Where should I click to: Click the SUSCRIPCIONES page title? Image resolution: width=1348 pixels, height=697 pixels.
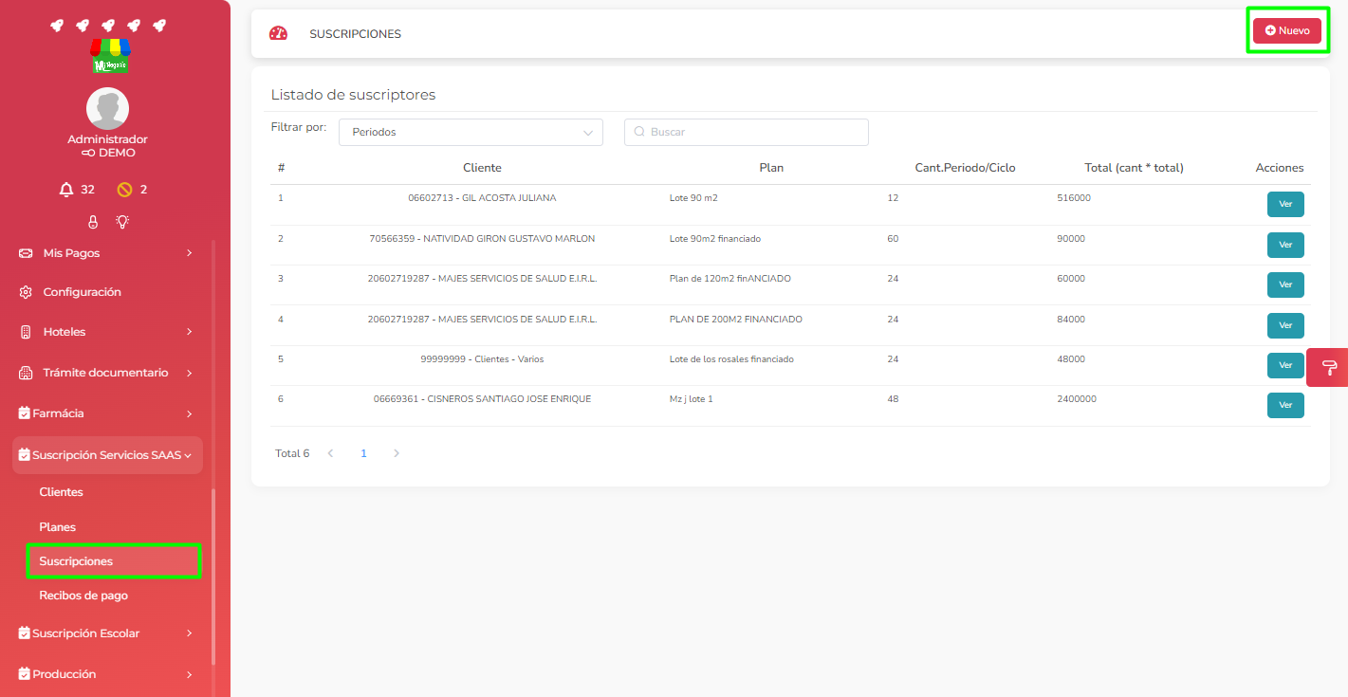(x=355, y=34)
